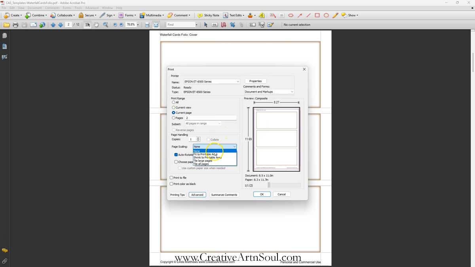Pick the Select Object arrow tool
The image size is (475, 267).
pyautogui.click(x=205, y=25)
